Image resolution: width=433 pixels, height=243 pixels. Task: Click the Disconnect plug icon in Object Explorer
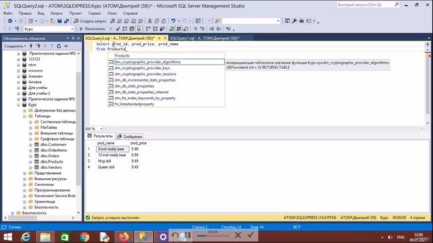click(38, 47)
